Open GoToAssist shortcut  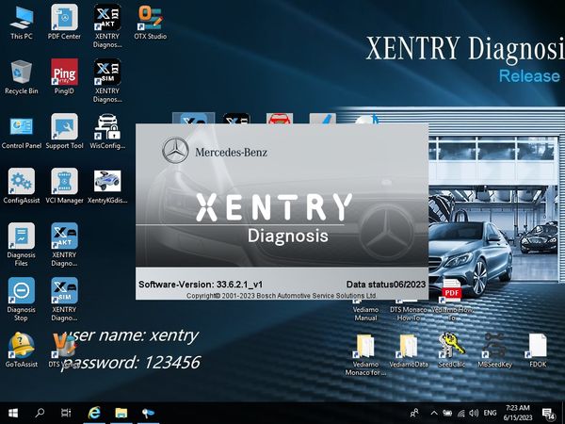point(22,351)
